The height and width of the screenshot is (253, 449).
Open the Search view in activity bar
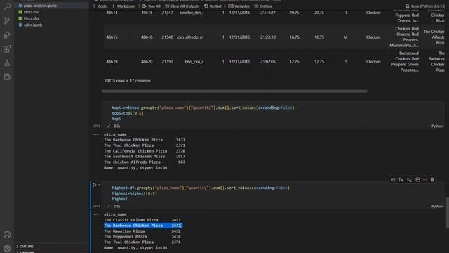(x=7, y=6)
